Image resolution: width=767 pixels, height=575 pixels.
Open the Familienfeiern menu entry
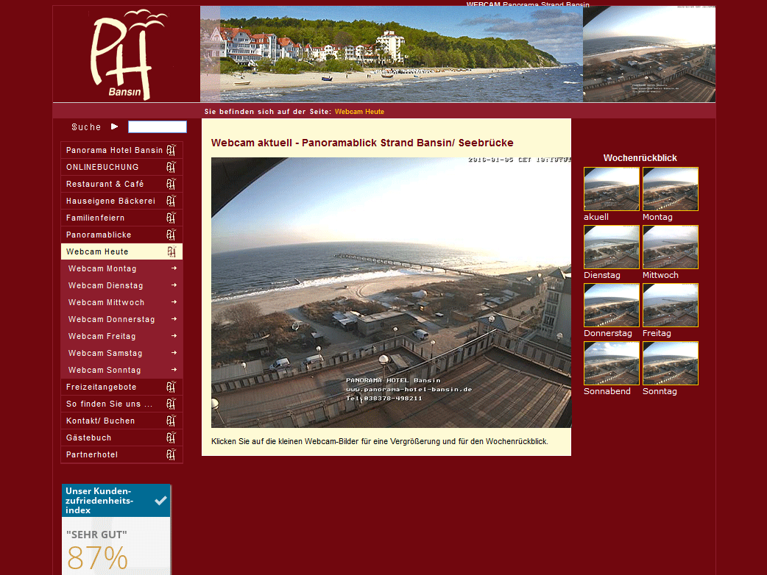[x=96, y=218]
